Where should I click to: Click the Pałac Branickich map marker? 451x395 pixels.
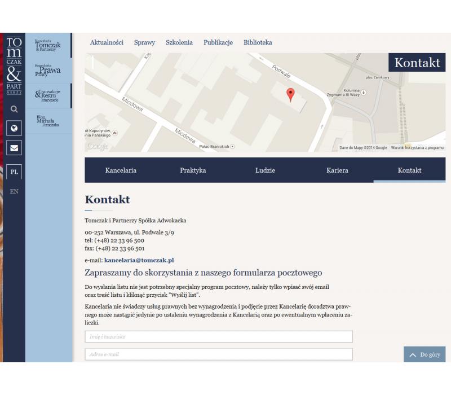[232, 147]
